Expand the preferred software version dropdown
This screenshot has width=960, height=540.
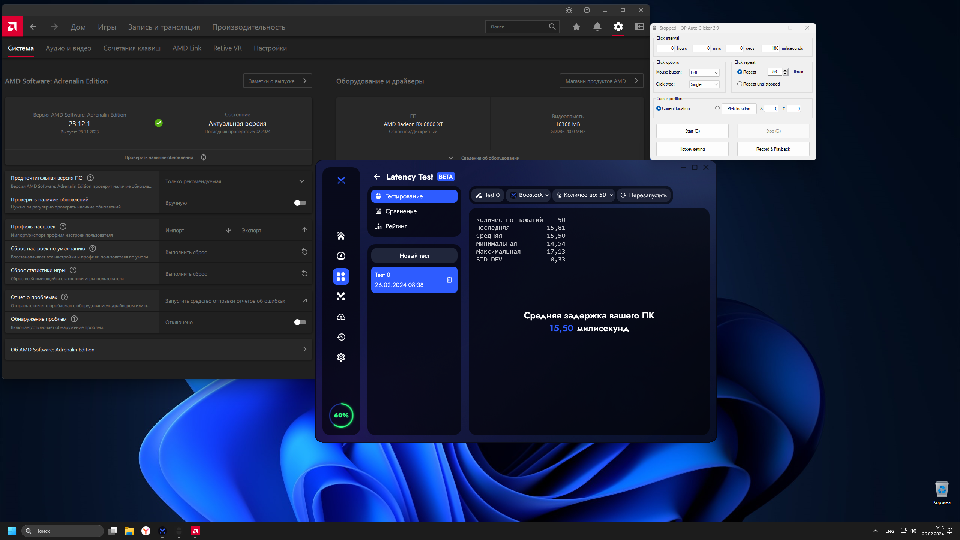tap(301, 181)
